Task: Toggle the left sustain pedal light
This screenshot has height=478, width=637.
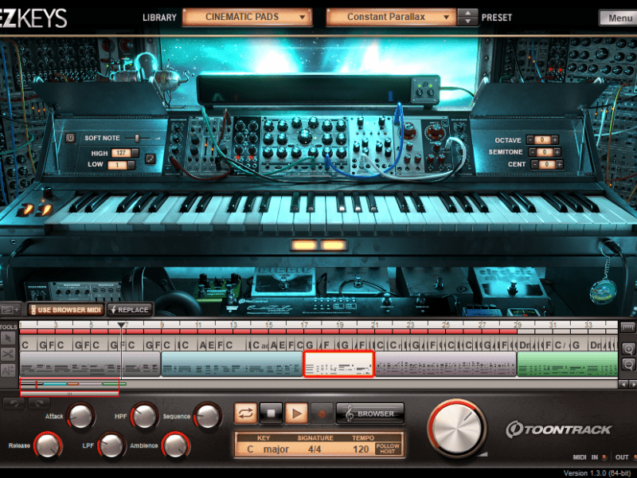Action: point(304,245)
